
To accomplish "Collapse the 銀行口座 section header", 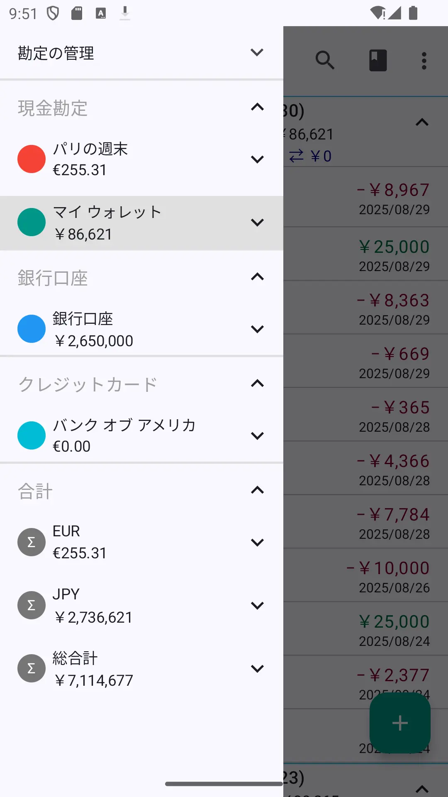I will pyautogui.click(x=257, y=277).
